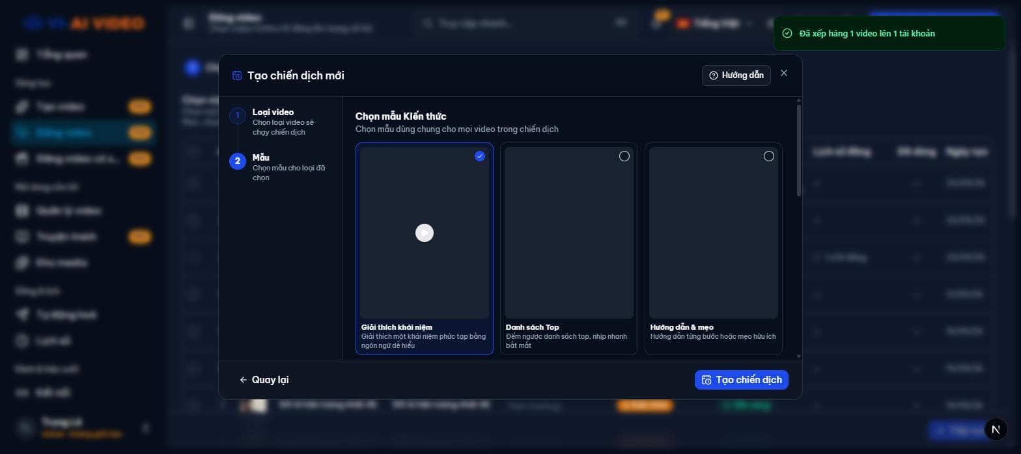This screenshot has width=1021, height=454.
Task: Close the Tạo chiến dịch mới dialog
Action: [784, 73]
